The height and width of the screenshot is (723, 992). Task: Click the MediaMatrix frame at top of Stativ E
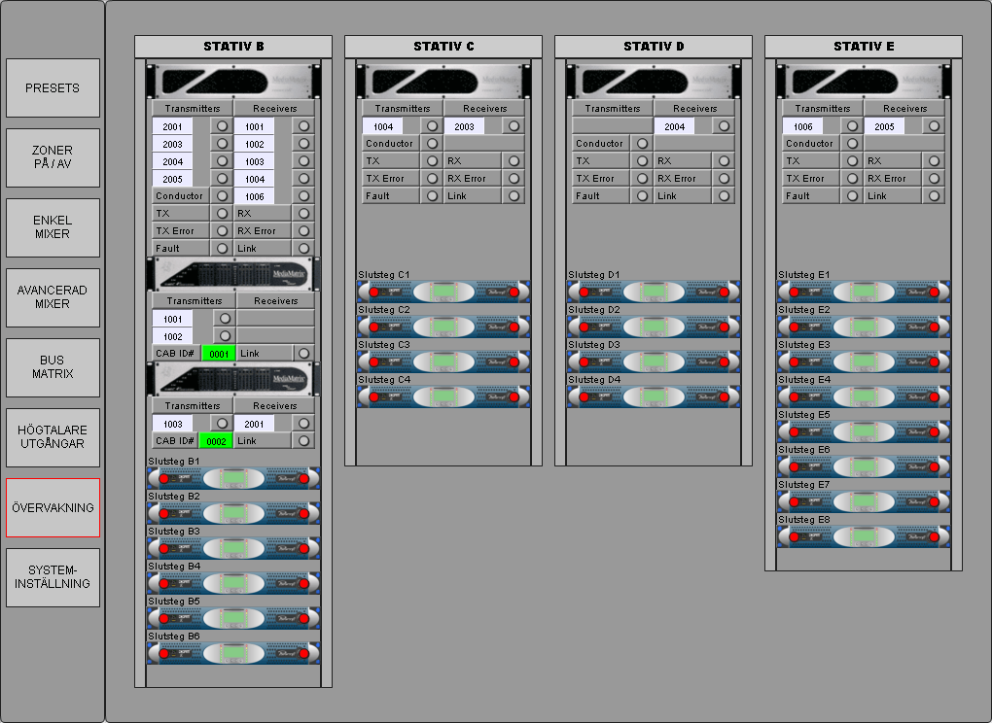[x=864, y=82]
